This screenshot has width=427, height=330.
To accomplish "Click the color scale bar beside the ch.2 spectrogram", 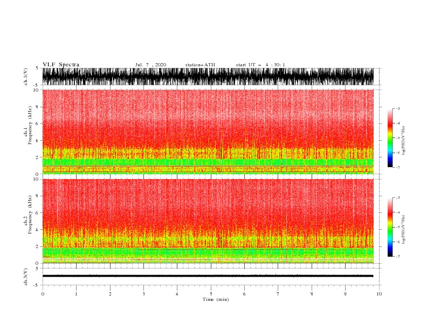I will tap(390, 227).
